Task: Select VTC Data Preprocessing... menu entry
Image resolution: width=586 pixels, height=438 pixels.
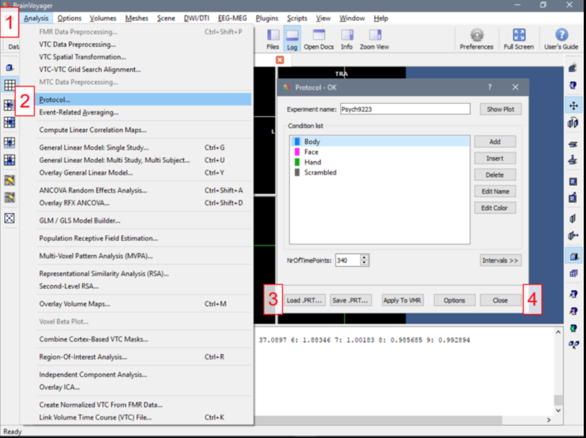Action: (143, 45)
